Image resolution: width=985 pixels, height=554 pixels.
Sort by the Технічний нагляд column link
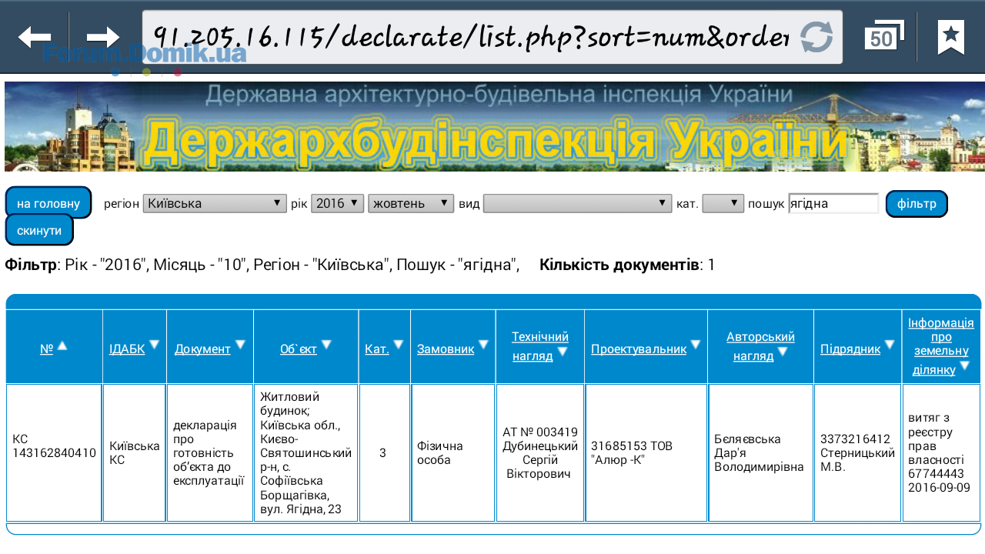[x=540, y=345]
